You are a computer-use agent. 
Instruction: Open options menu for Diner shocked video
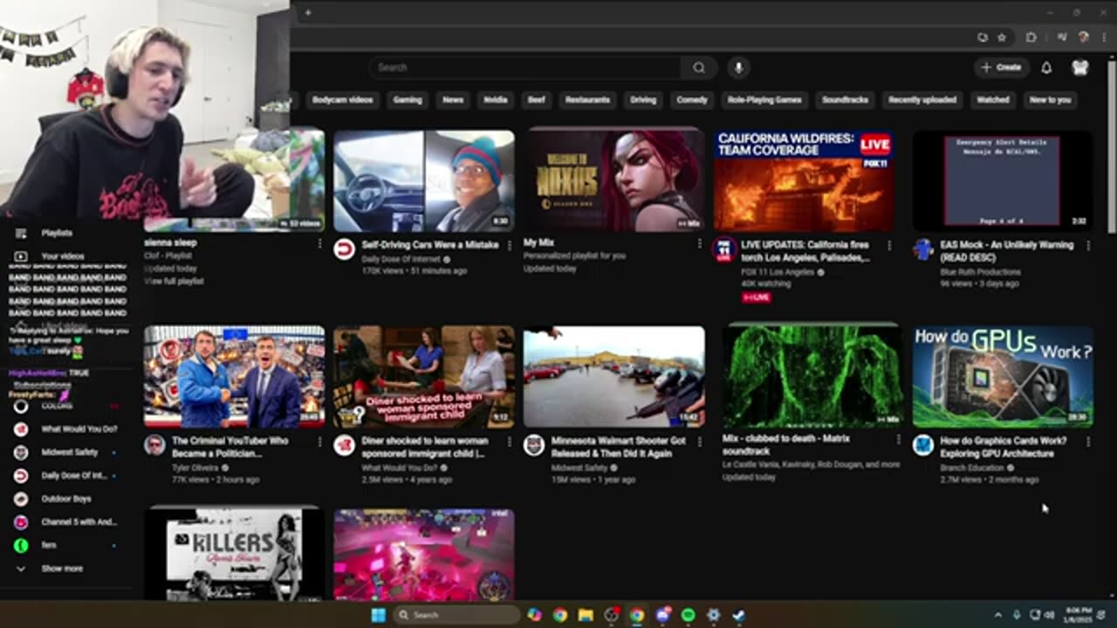point(510,442)
